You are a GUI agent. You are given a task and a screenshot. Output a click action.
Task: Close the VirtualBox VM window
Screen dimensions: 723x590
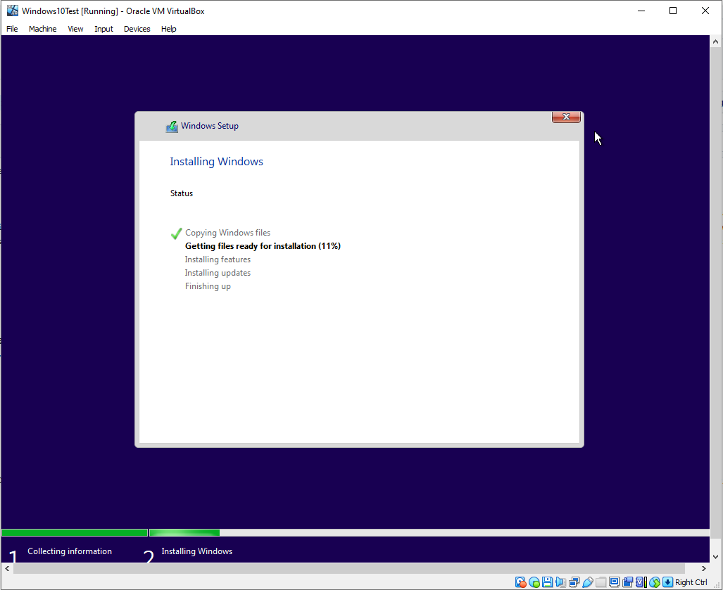tap(705, 11)
